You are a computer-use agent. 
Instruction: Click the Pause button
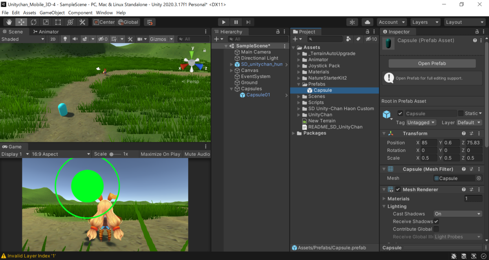tap(236, 22)
